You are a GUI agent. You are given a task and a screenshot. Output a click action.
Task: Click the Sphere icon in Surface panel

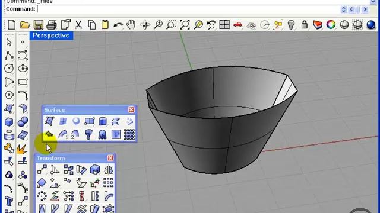click(76, 121)
